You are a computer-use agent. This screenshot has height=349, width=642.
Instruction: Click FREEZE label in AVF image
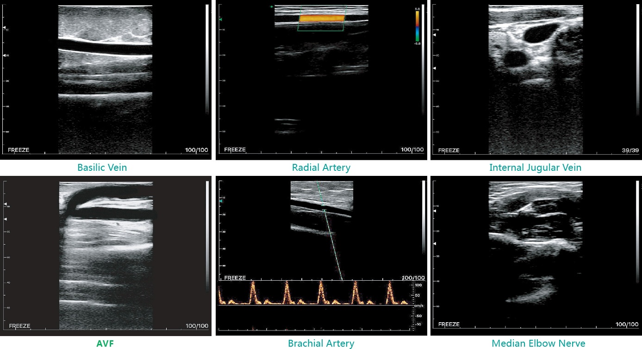point(19,326)
